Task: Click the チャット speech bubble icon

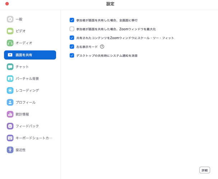Action: [10, 67]
